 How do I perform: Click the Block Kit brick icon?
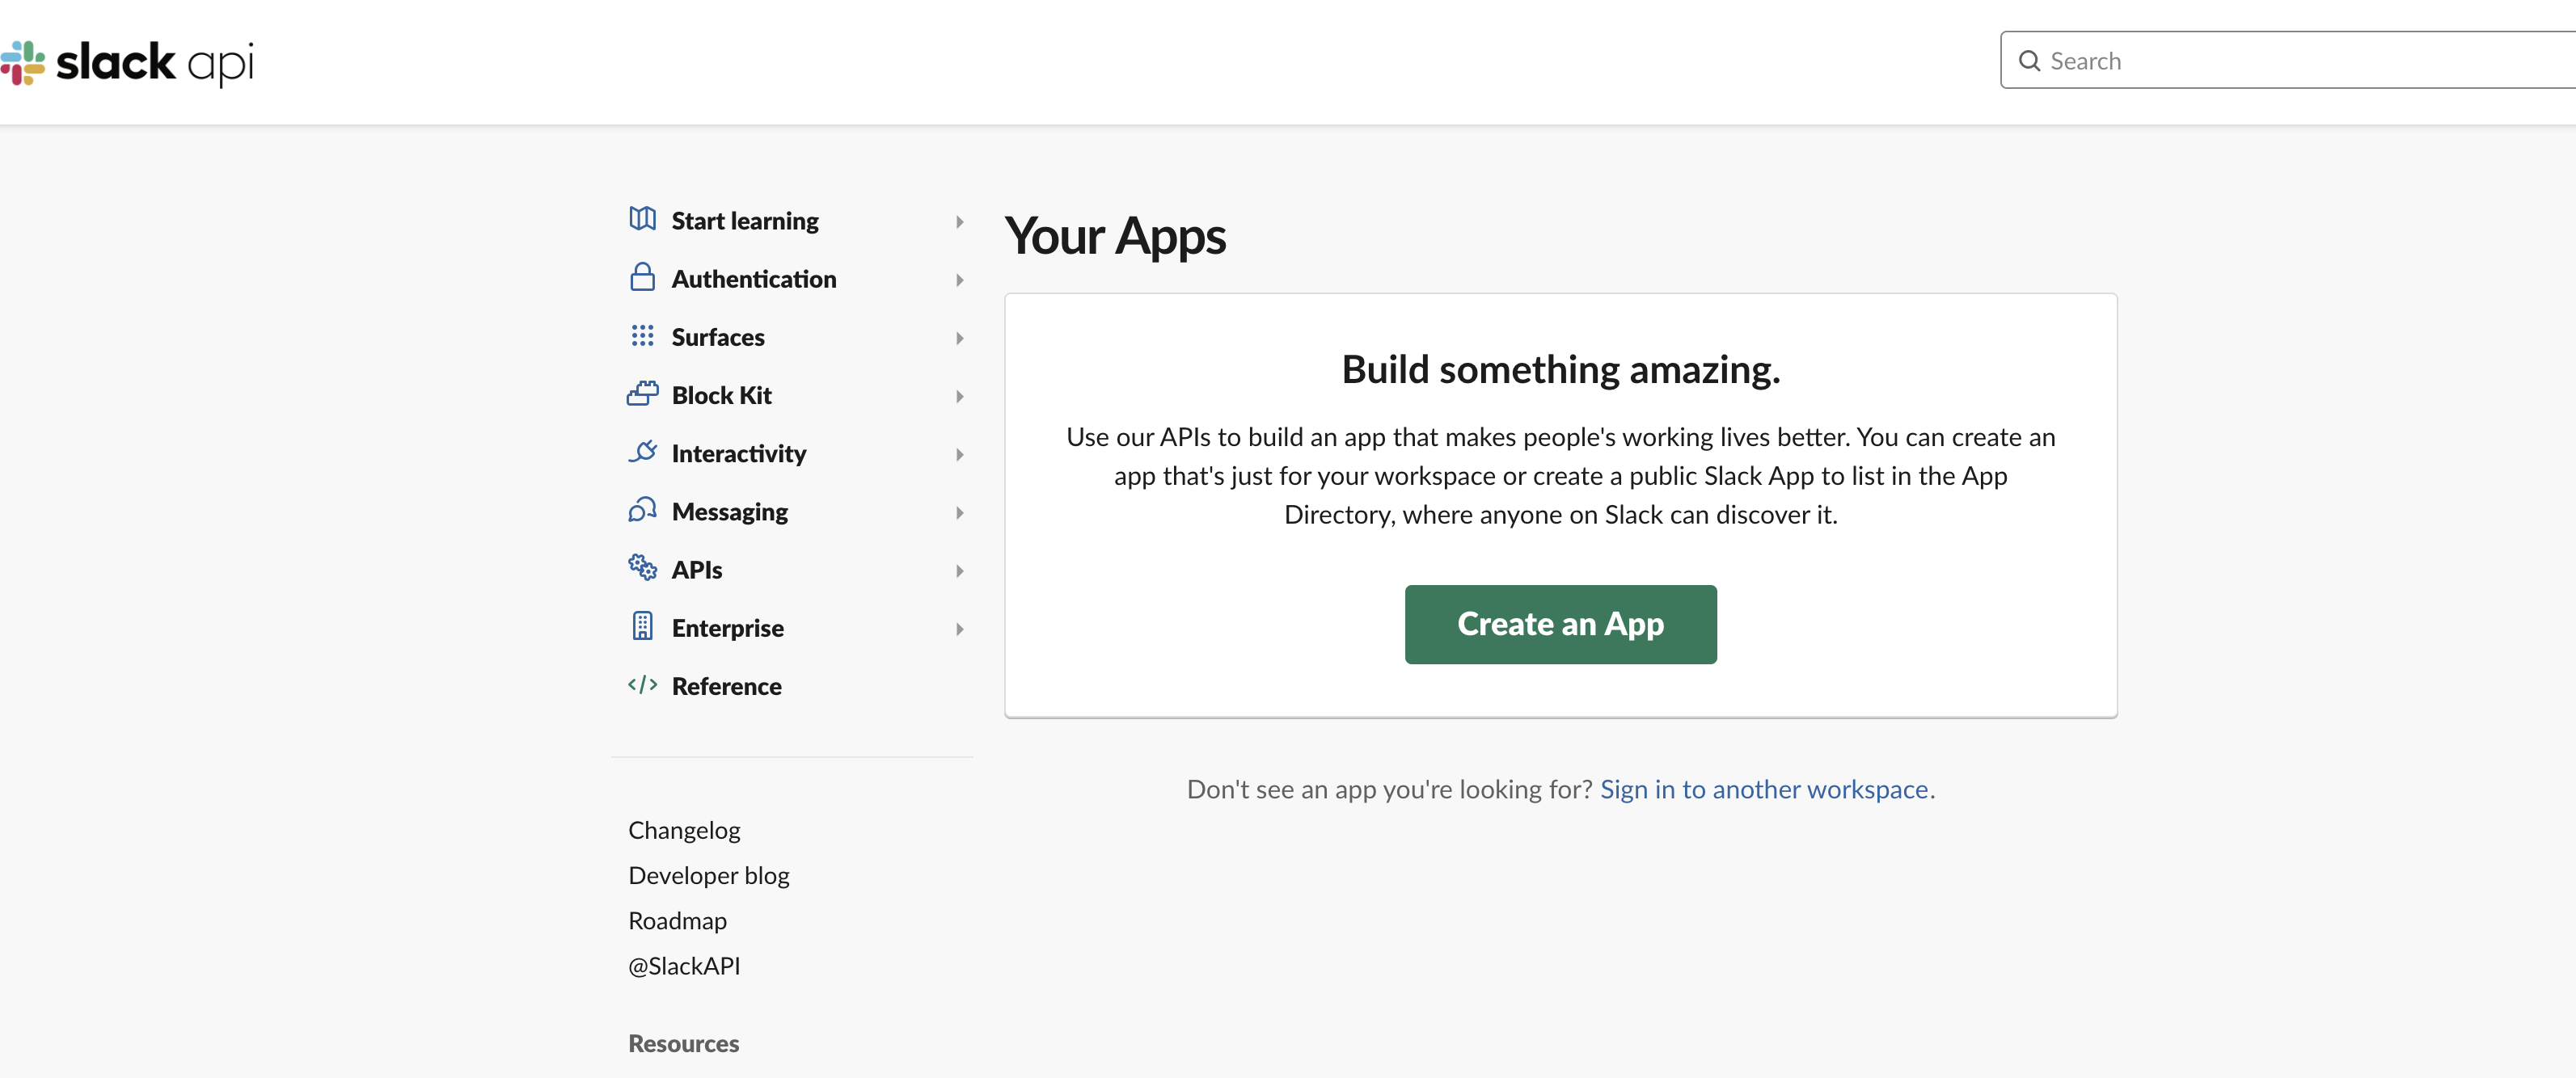[x=642, y=394]
